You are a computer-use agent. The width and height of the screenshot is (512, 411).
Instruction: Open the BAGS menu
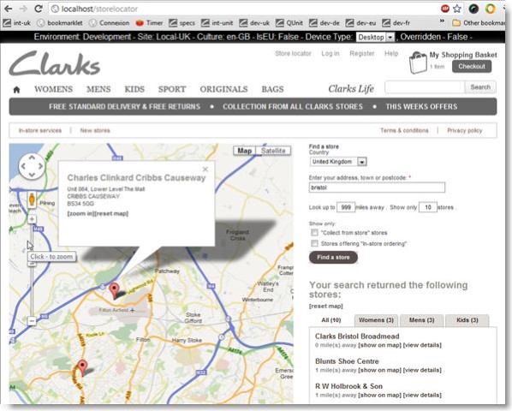click(x=272, y=89)
